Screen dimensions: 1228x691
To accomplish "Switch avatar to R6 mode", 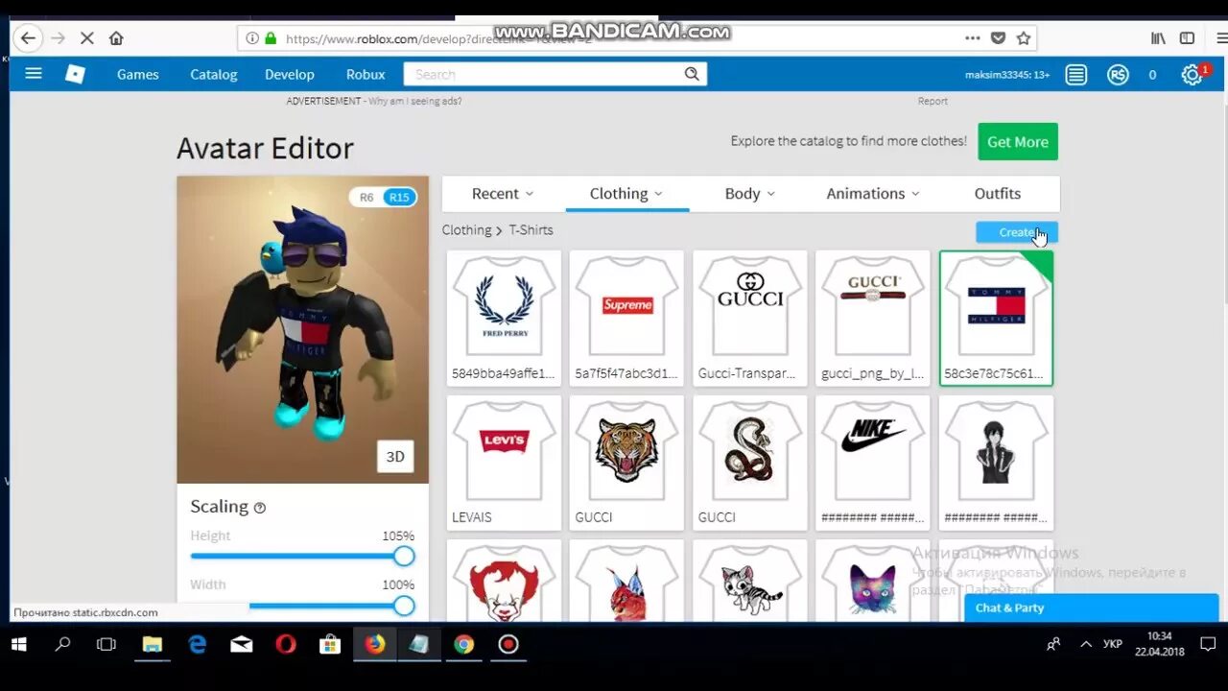I will pyautogui.click(x=366, y=197).
